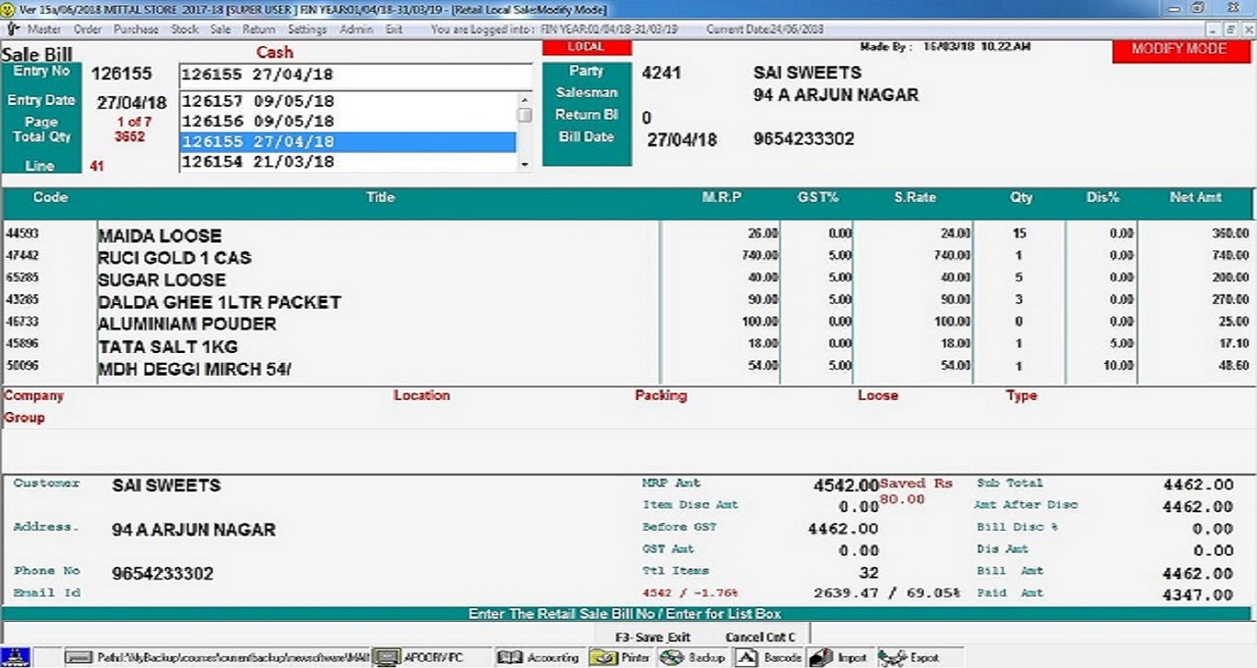Screen dimensions: 1257x668
Task: Click the Cancel Cnt C button
Action: tap(760, 637)
